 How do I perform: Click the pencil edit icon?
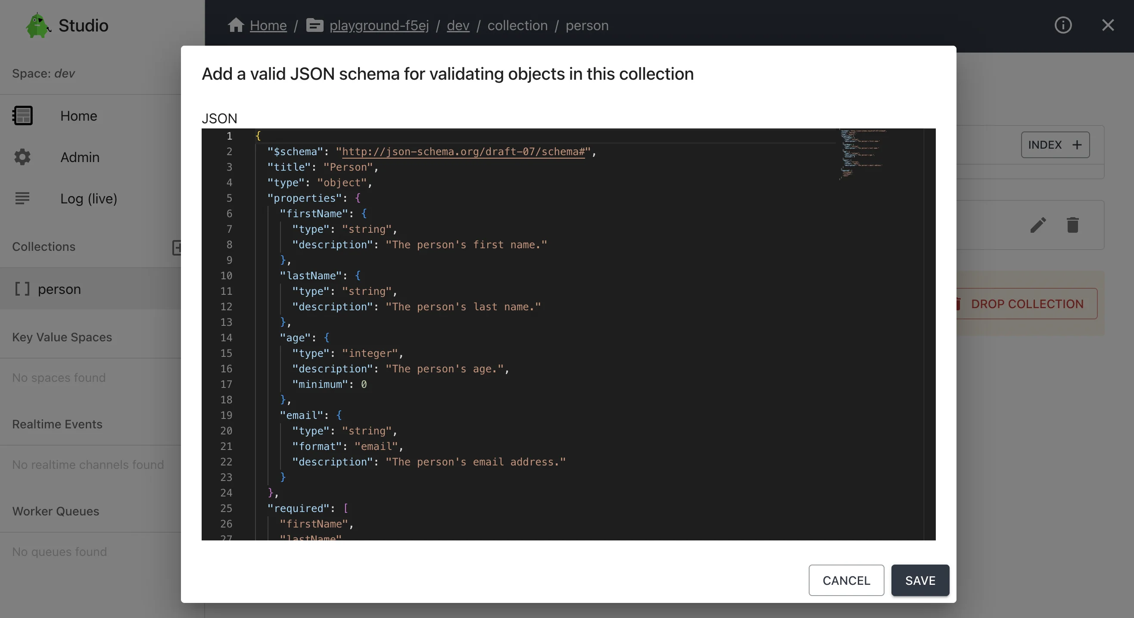tap(1037, 225)
